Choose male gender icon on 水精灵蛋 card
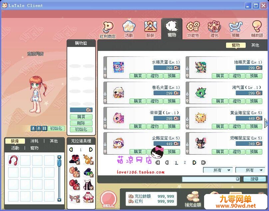The height and width of the screenshot is (211, 269). click(105, 69)
